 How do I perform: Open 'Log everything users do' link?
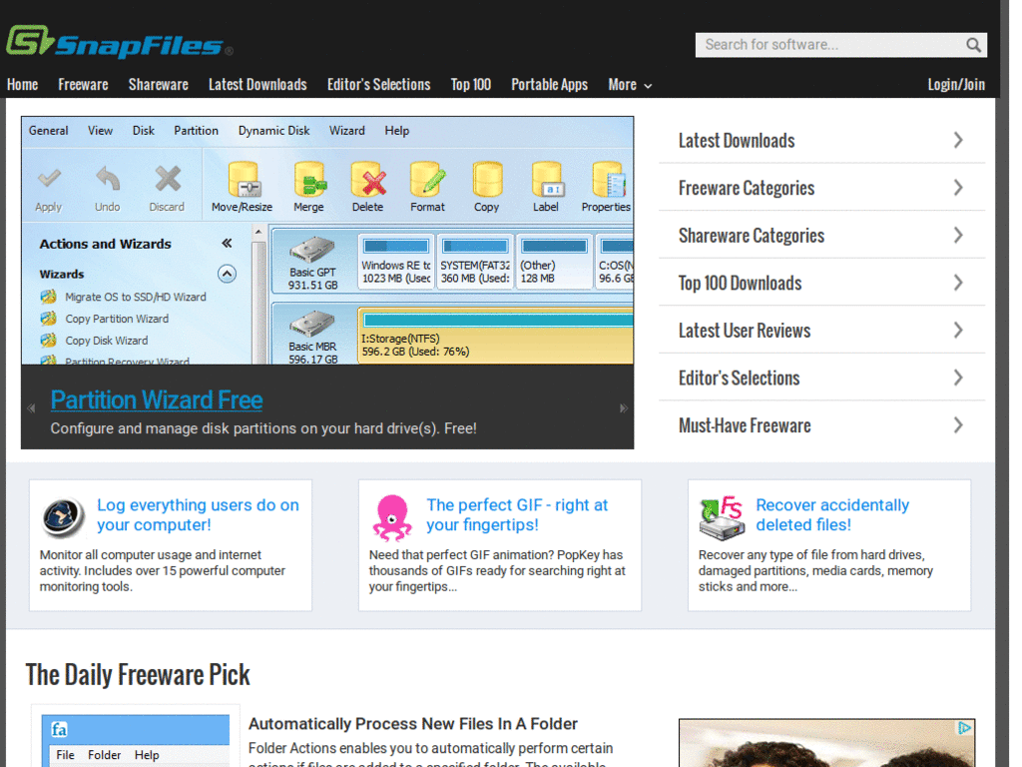tap(199, 514)
